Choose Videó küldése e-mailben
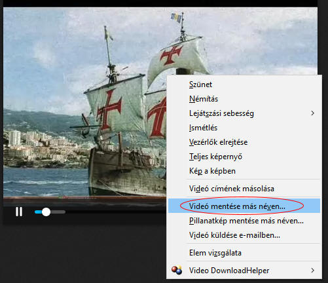Viewport: 328px width, 283px height. (244, 235)
